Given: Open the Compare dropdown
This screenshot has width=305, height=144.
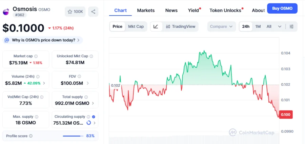Looking at the screenshot, I should (221, 26).
